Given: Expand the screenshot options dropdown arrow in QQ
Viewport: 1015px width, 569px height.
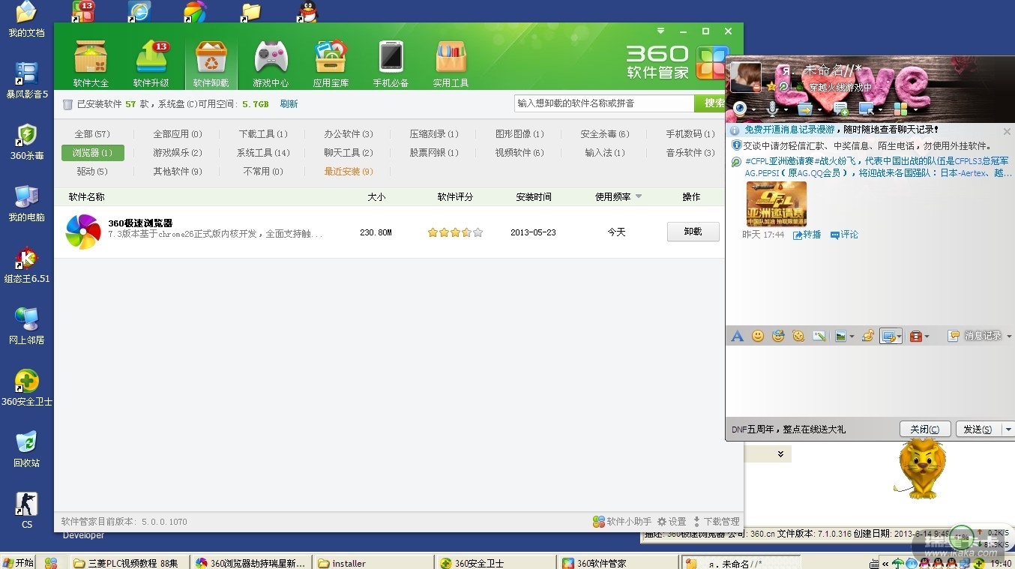Looking at the screenshot, I should [899, 337].
